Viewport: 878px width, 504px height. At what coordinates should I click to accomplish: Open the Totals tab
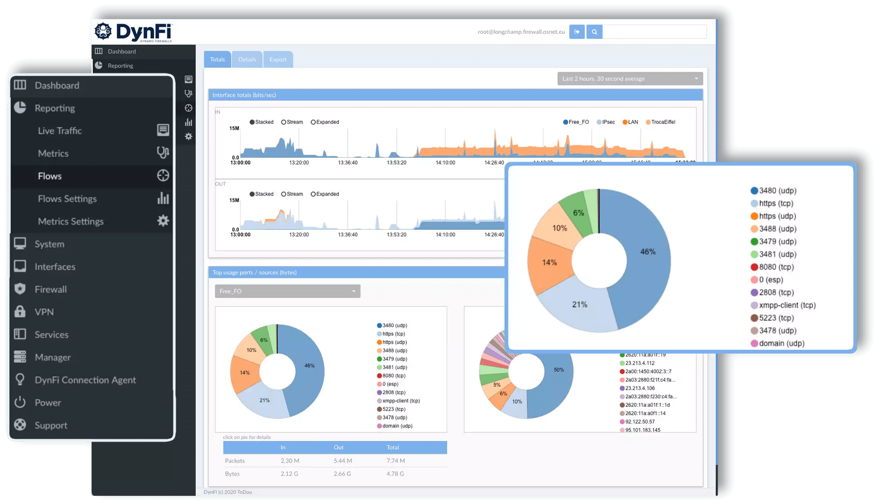point(219,60)
